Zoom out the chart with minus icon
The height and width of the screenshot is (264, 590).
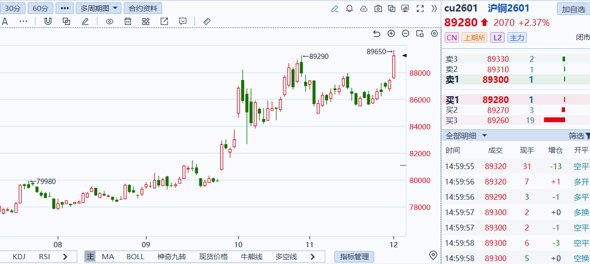405,34
